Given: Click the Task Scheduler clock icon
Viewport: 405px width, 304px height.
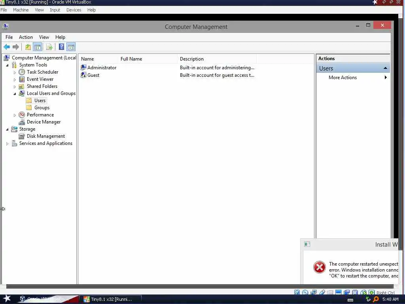Looking at the screenshot, I should (22, 72).
